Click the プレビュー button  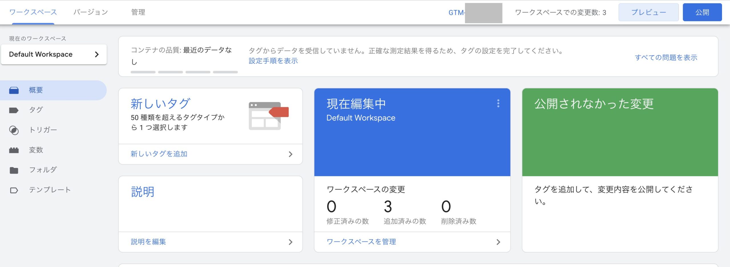[648, 12]
